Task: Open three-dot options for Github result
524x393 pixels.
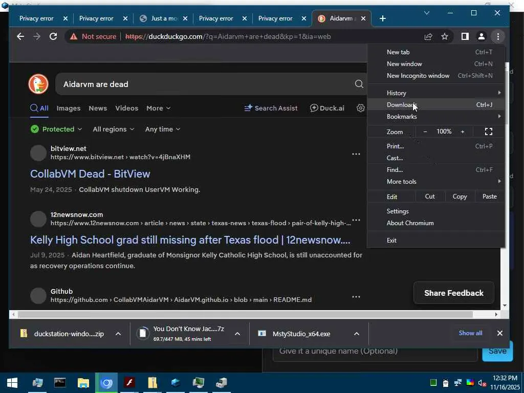Action: coord(356,297)
